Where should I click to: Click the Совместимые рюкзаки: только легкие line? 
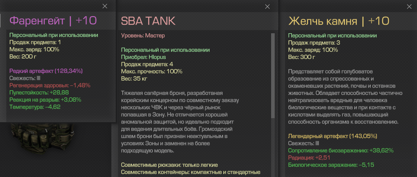point(169,165)
